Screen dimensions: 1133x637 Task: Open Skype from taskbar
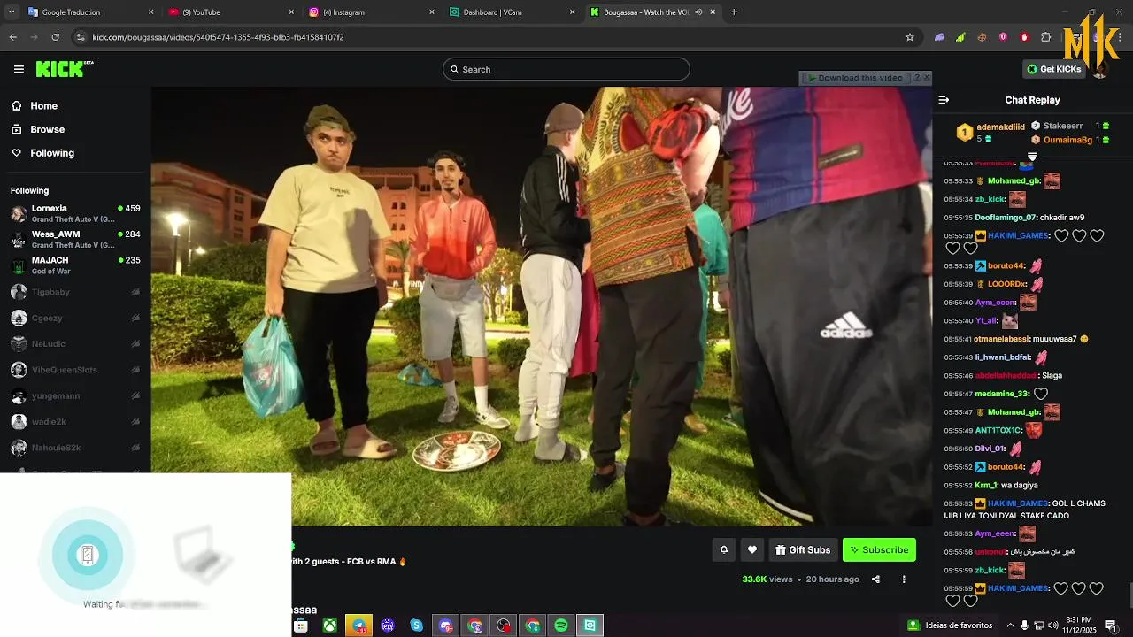click(x=416, y=625)
